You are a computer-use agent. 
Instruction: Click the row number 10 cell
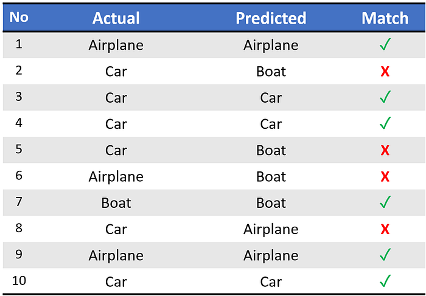tap(19, 281)
